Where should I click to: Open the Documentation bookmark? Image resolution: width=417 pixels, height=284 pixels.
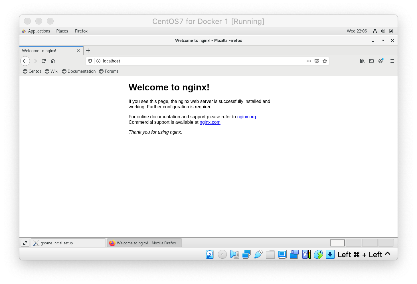(79, 71)
